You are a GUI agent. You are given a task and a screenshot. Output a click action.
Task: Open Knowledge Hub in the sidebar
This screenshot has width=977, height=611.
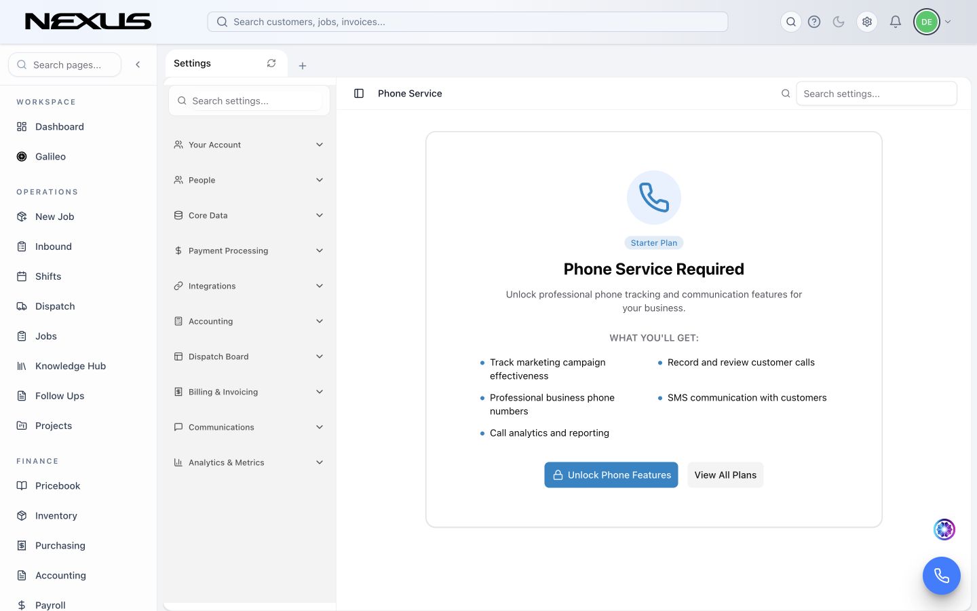point(78,366)
